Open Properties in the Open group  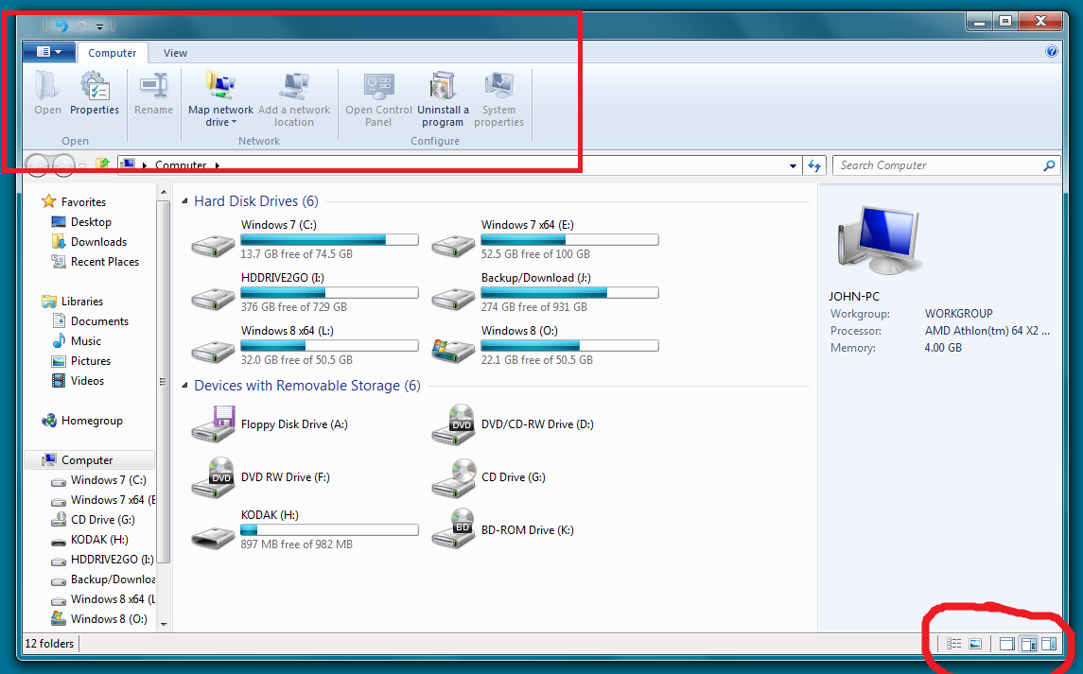tap(94, 97)
